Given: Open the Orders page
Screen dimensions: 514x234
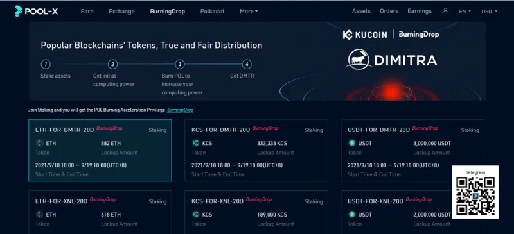Looking at the screenshot, I should [389, 11].
